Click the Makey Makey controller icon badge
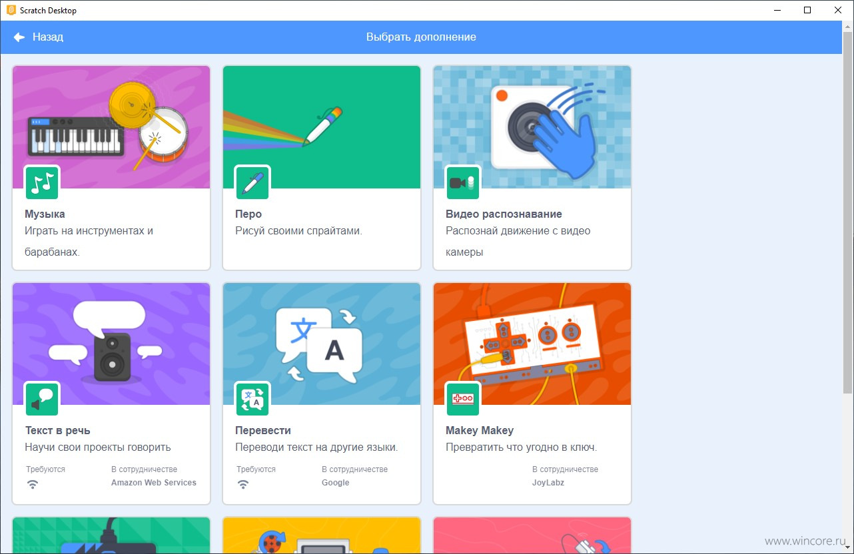The height and width of the screenshot is (554, 854). click(x=463, y=399)
